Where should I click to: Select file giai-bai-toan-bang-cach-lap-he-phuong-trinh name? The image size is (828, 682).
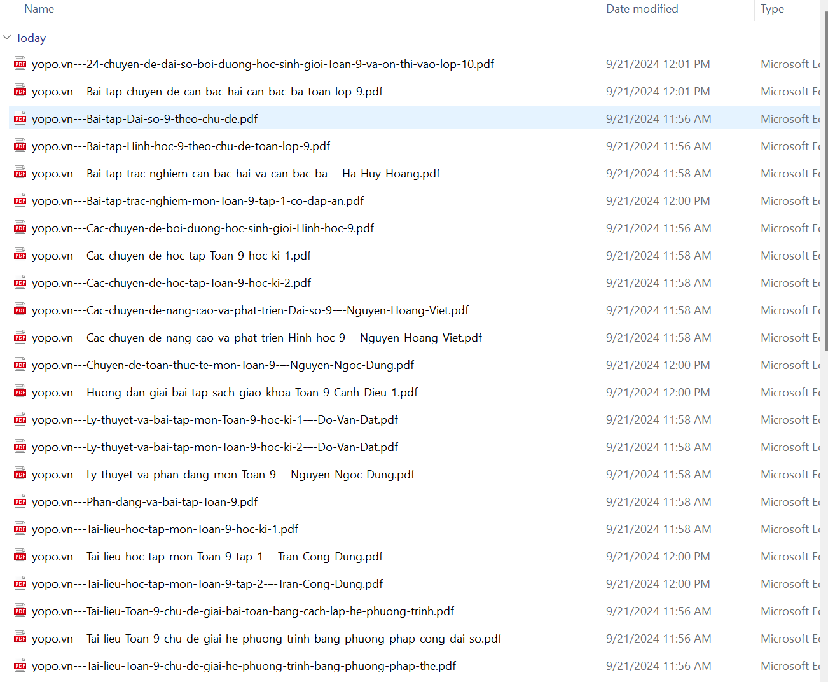pos(243,611)
